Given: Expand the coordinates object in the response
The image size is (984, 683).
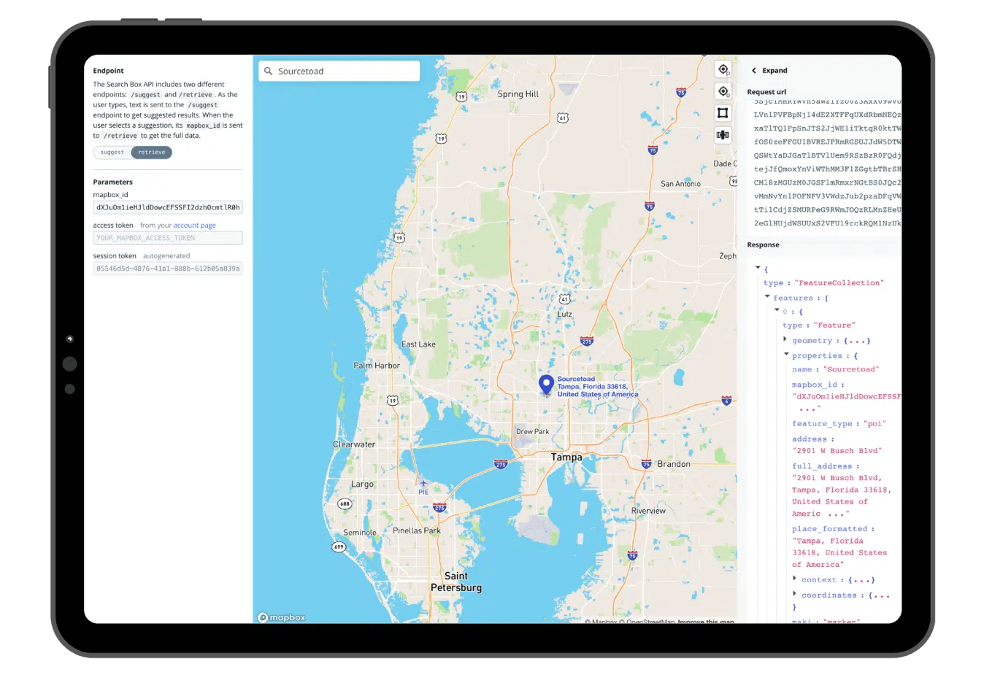Looking at the screenshot, I should pos(794,595).
